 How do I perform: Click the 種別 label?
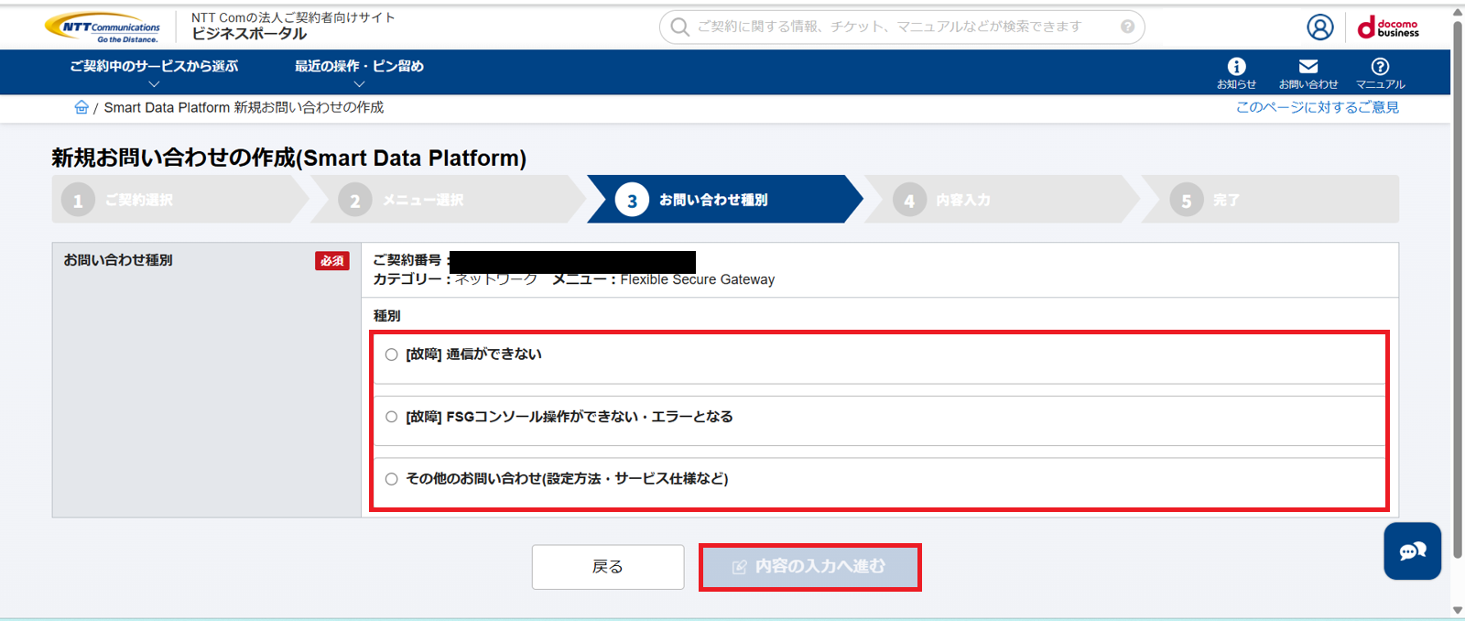[x=386, y=316]
